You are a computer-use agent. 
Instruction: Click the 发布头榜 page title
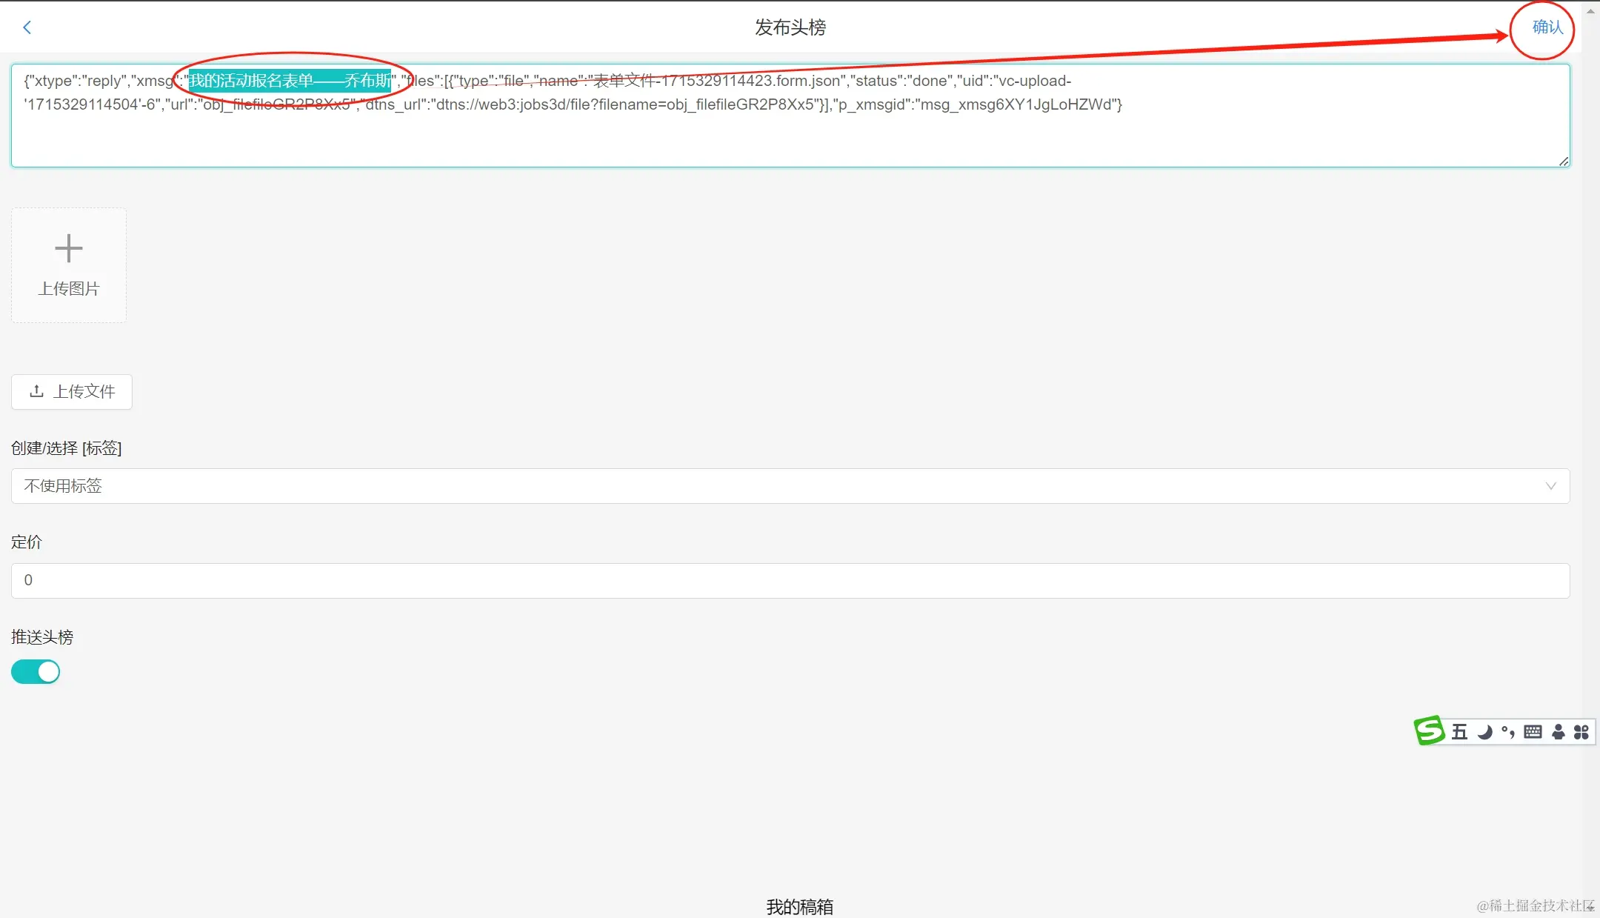point(790,27)
